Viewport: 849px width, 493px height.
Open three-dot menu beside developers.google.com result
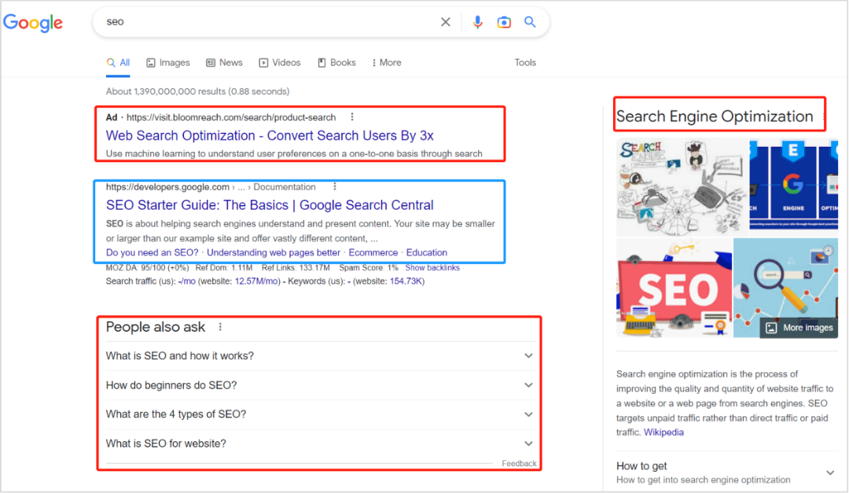(x=335, y=187)
